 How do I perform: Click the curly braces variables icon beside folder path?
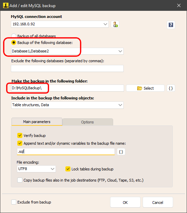[x=171, y=88]
